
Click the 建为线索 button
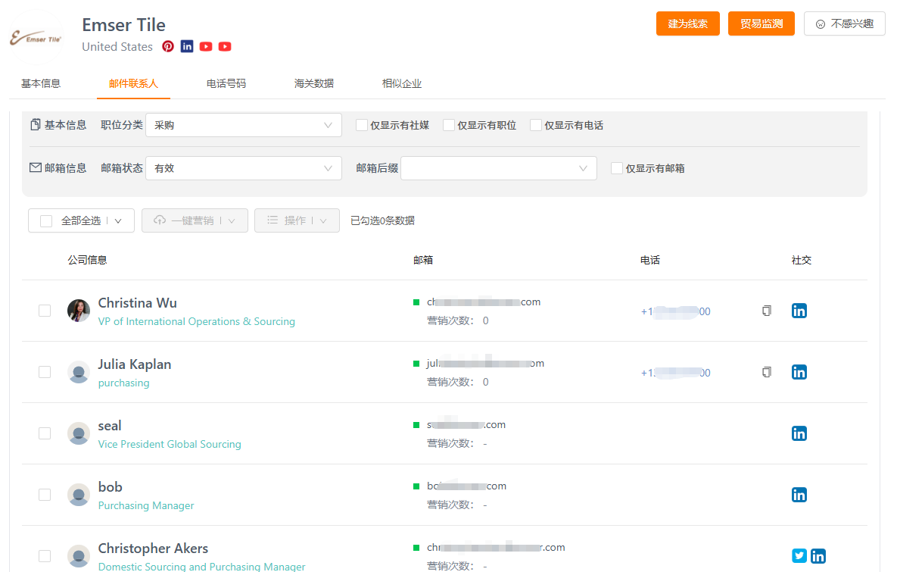tap(687, 23)
